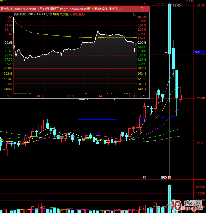Image resolution: width=206 pixels, height=213 pixels.
Task: Click the right diamond icon at top-right corner
Action: click(x=191, y=1)
